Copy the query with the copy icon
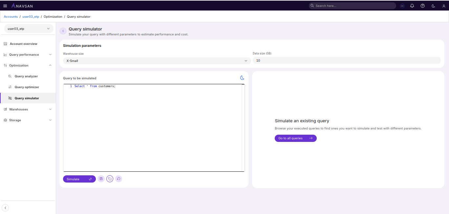Viewport: 449px width, 214px height. [x=110, y=179]
